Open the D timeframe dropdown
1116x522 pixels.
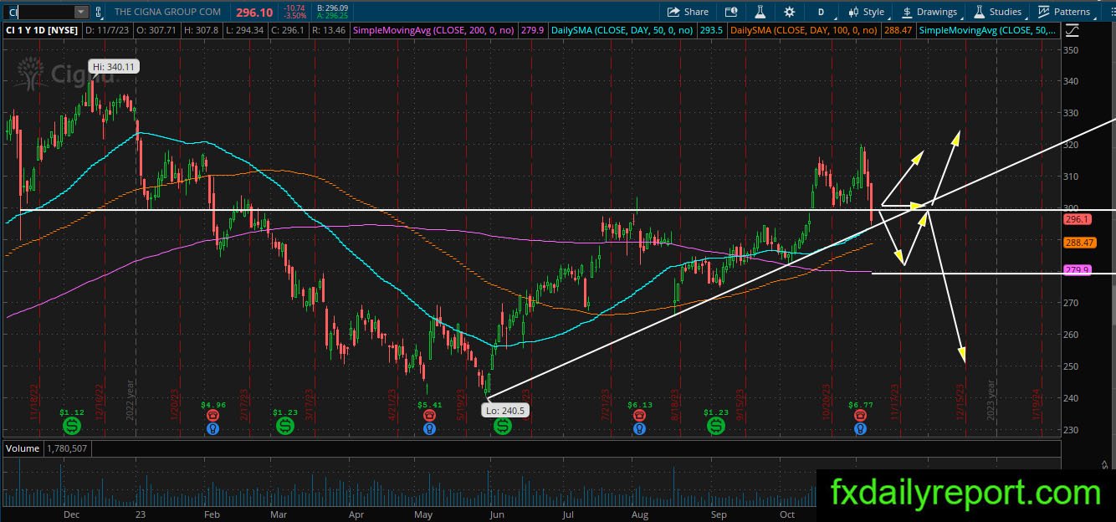(821, 12)
